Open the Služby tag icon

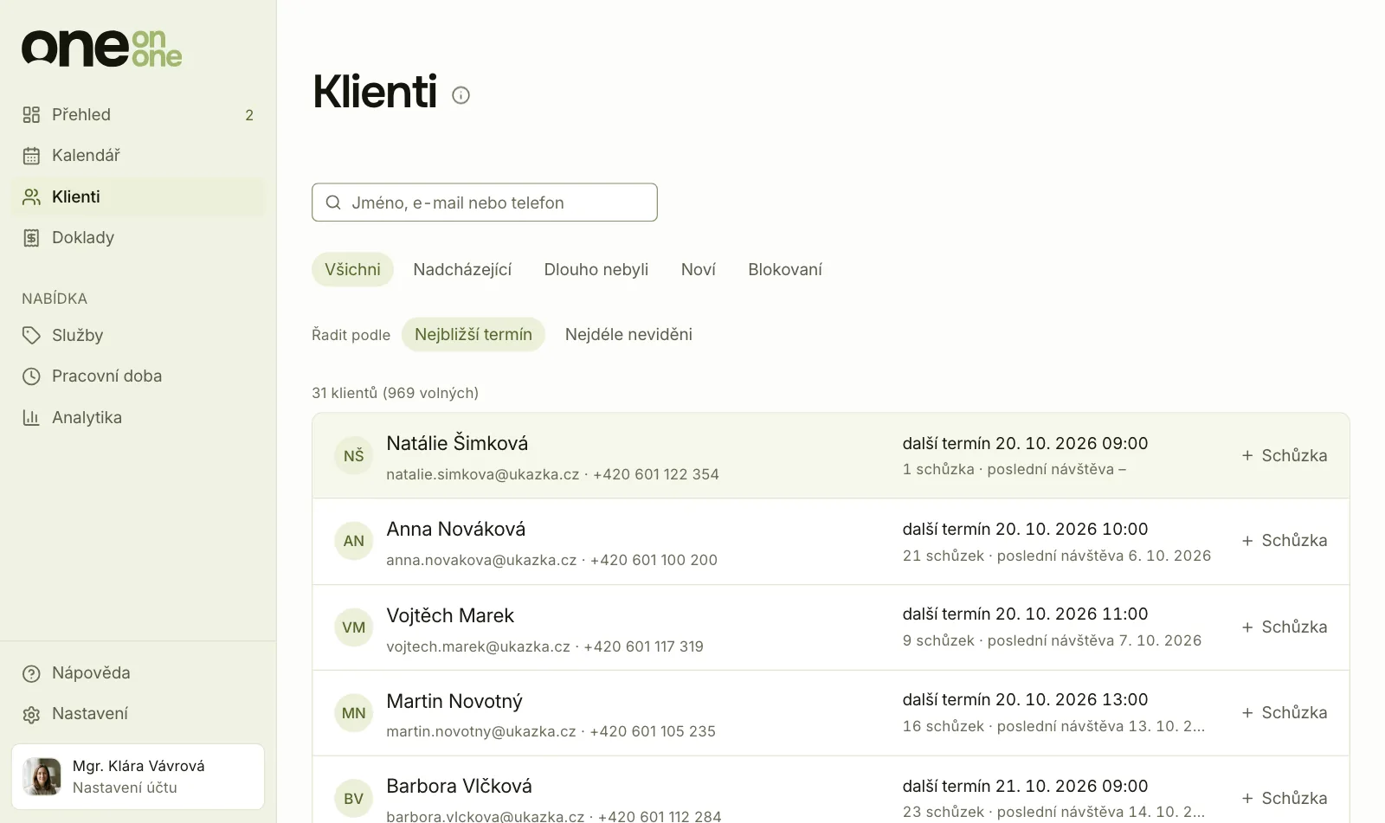pyautogui.click(x=31, y=336)
